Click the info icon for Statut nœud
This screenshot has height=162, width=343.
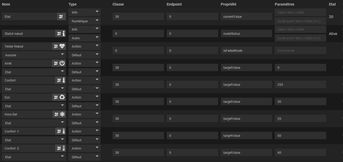(x=64, y=33)
